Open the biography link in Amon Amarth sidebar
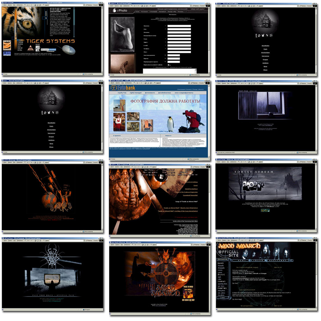This screenshot has width=321, height=321. (x=221, y=265)
